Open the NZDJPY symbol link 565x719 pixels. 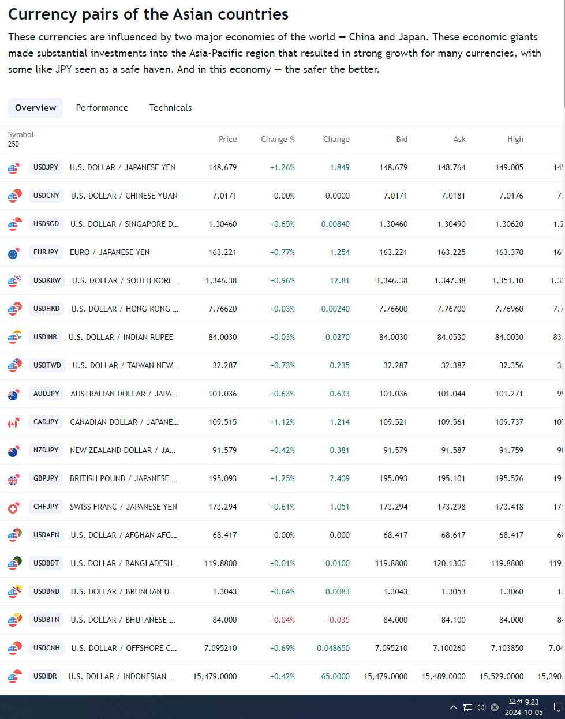tap(46, 450)
